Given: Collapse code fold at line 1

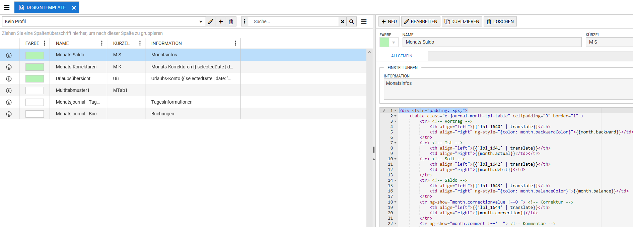Looking at the screenshot, I should 396,111.
